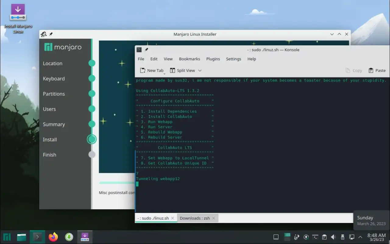
Task: Click 'Using CollabAuto-LTS 1.3.2' text
Action: click(168, 91)
